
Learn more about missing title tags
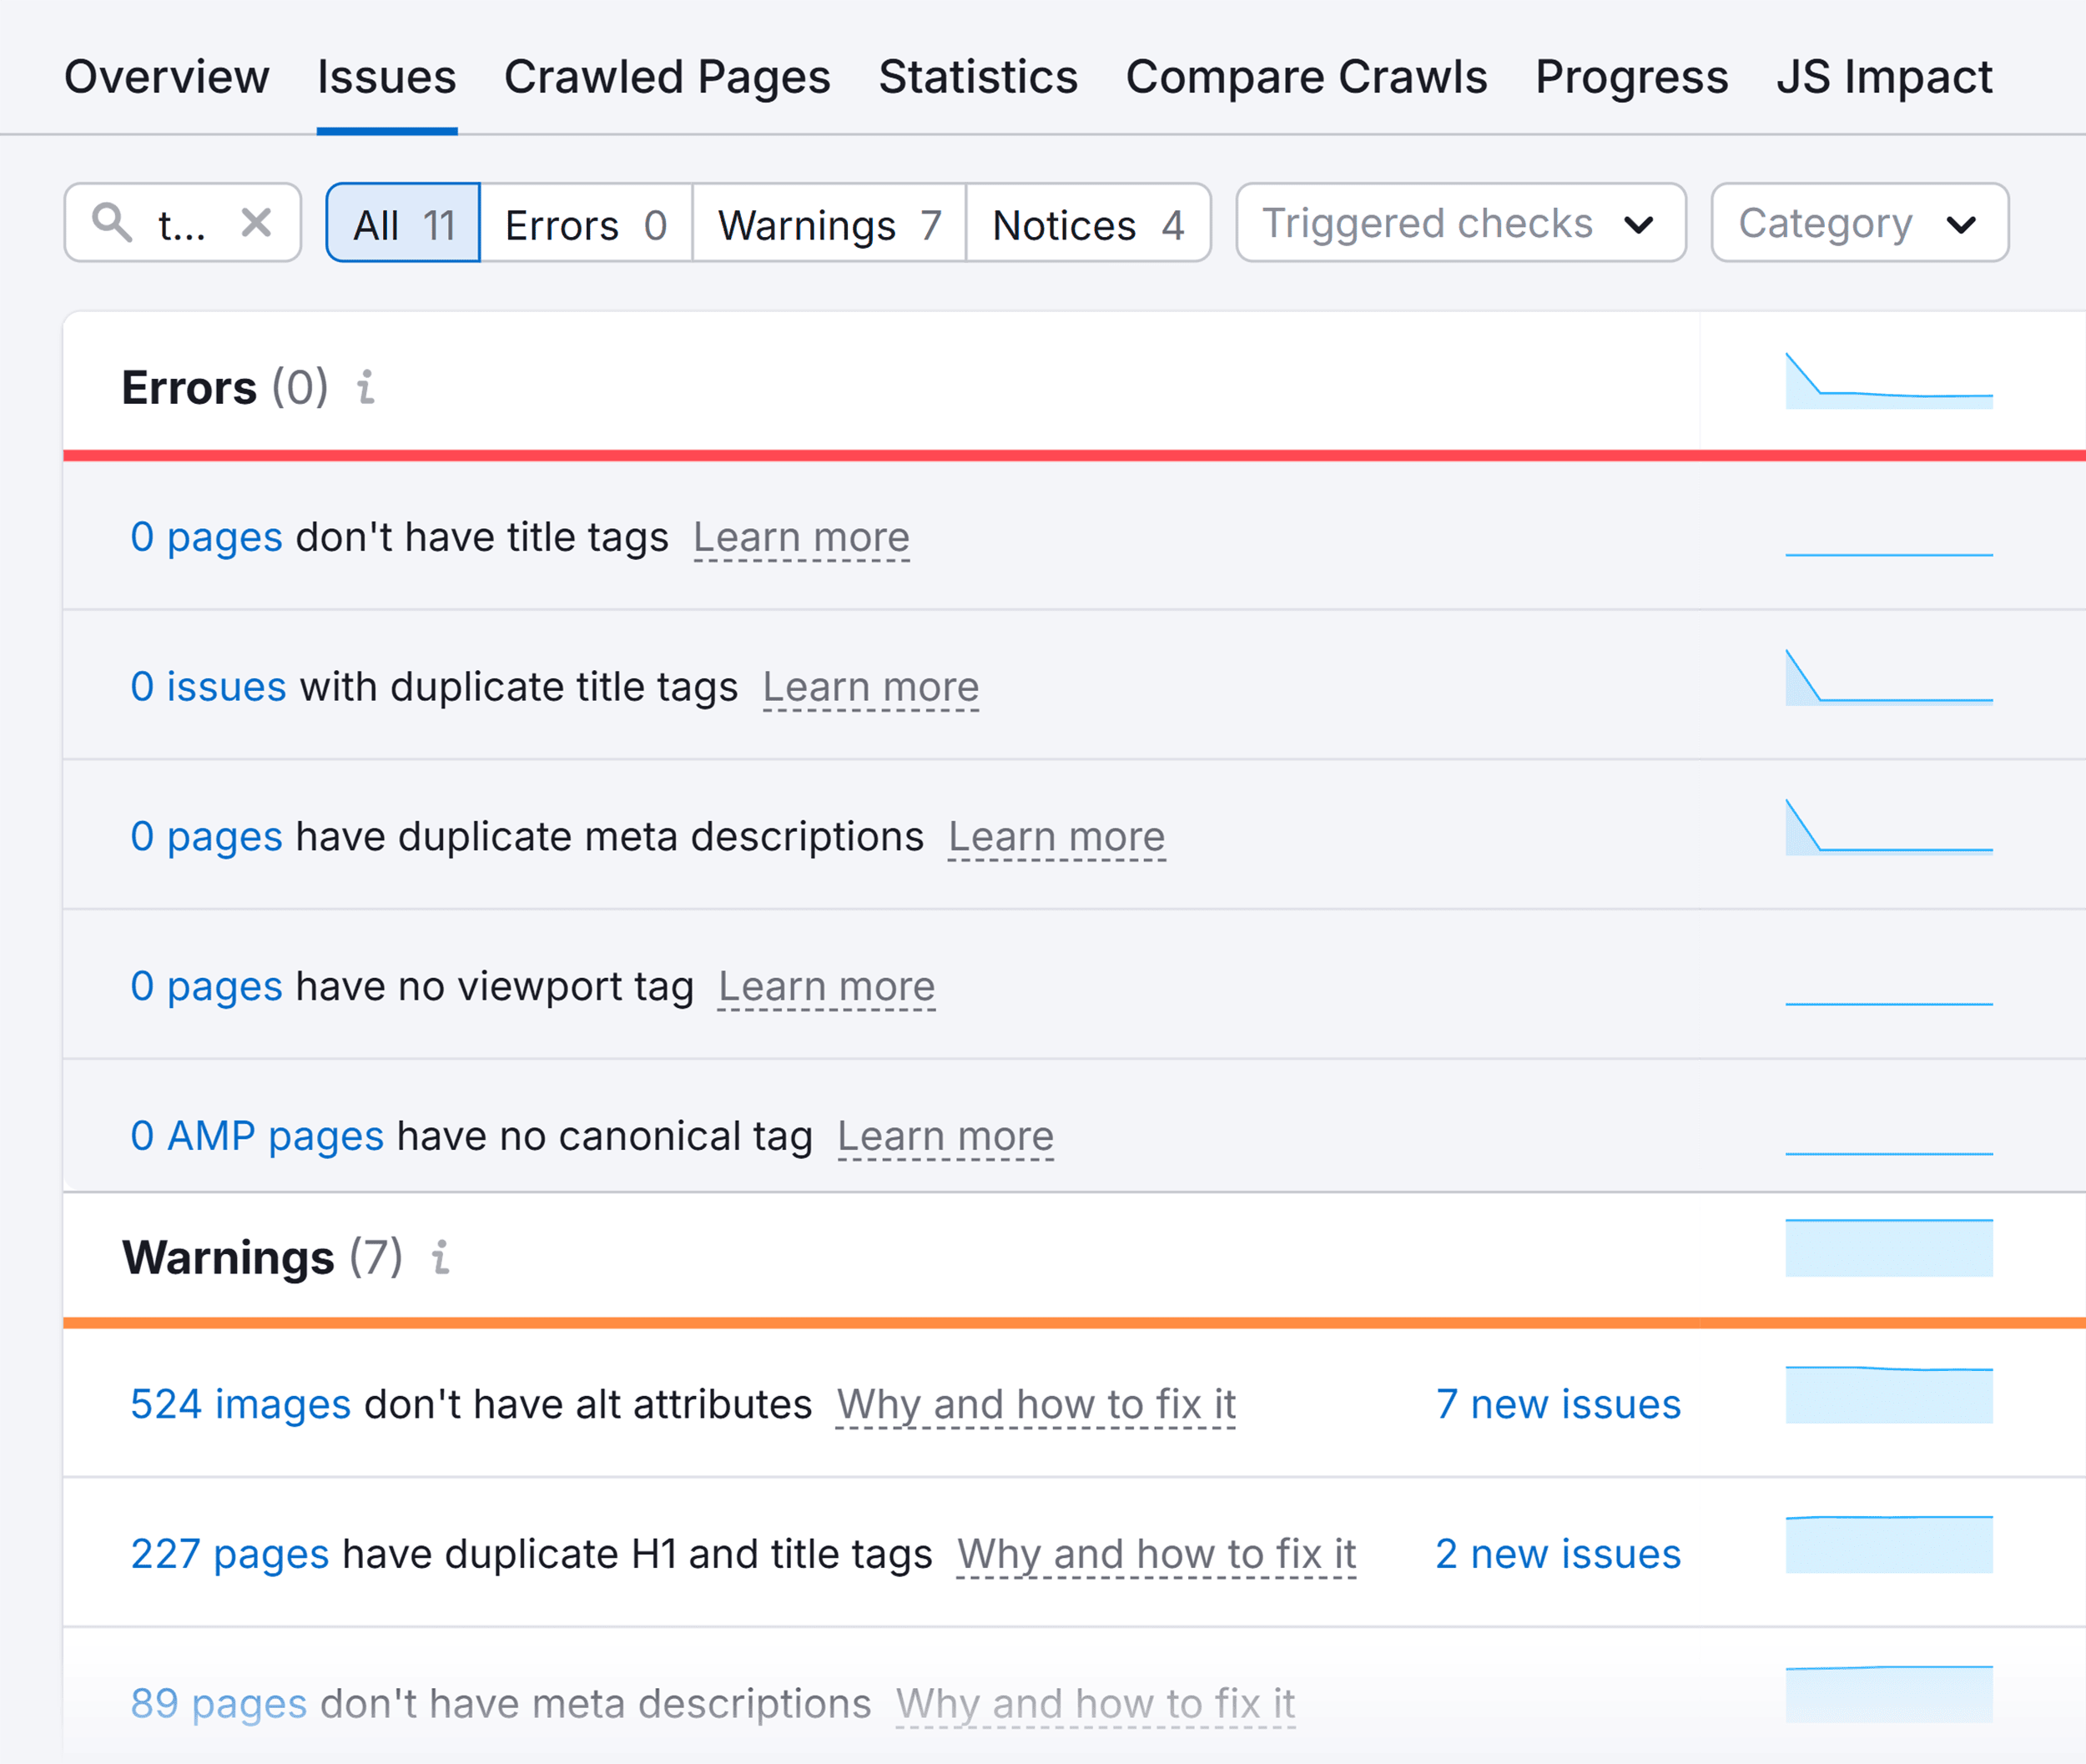(802, 538)
